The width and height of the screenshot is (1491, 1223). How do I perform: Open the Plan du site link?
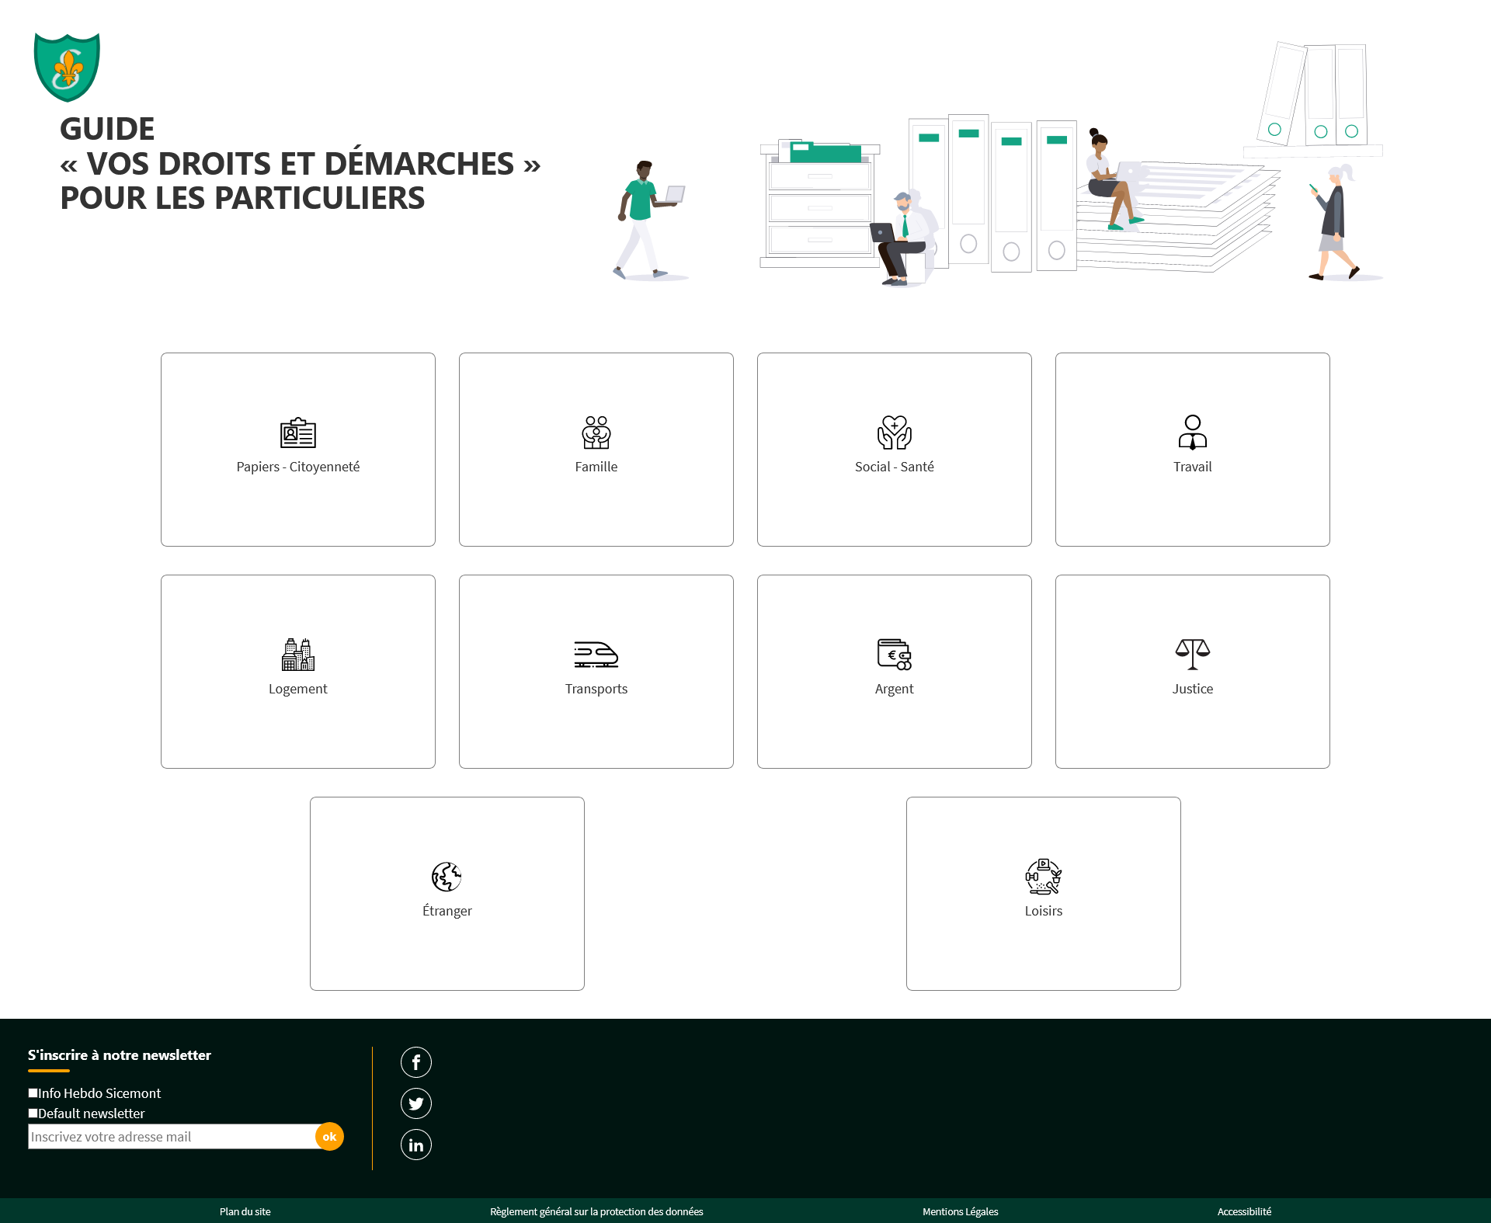click(x=245, y=1211)
